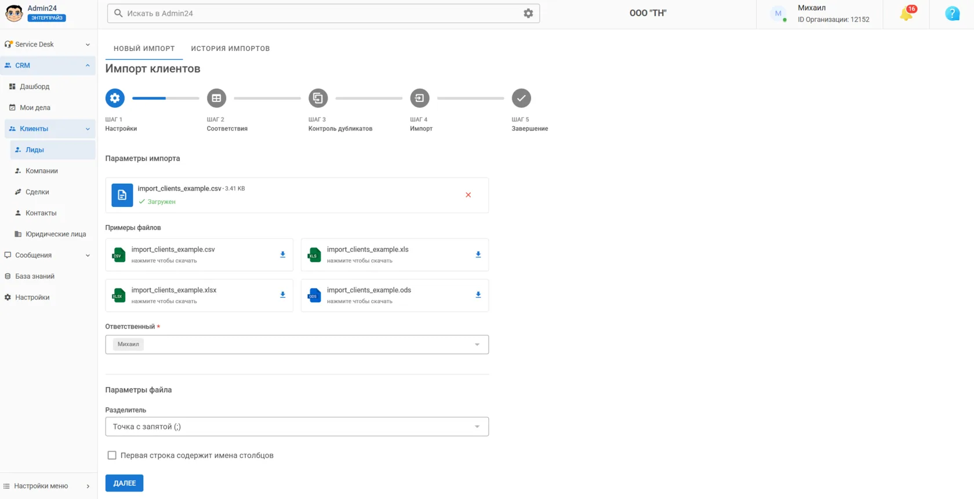The image size is (974, 499).
Task: Switch to История импортов tab
Action: click(x=231, y=49)
